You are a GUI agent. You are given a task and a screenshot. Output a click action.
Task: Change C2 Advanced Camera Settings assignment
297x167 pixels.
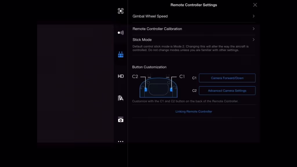coord(227,91)
